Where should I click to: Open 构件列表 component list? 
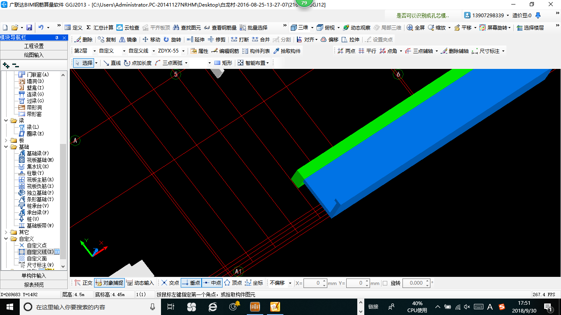256,51
